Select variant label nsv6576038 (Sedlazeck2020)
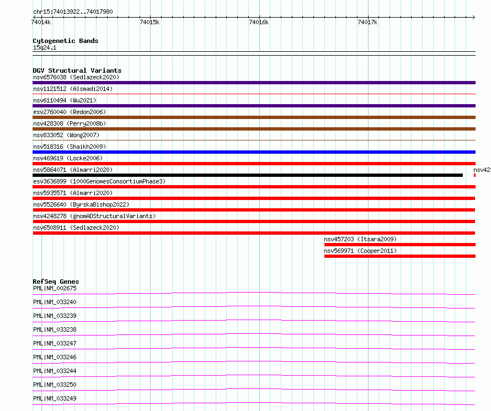Viewport: 491px width, 411px height. click(x=76, y=77)
